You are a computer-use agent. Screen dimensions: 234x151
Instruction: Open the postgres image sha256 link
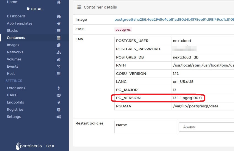pyautogui.click(x=174, y=20)
